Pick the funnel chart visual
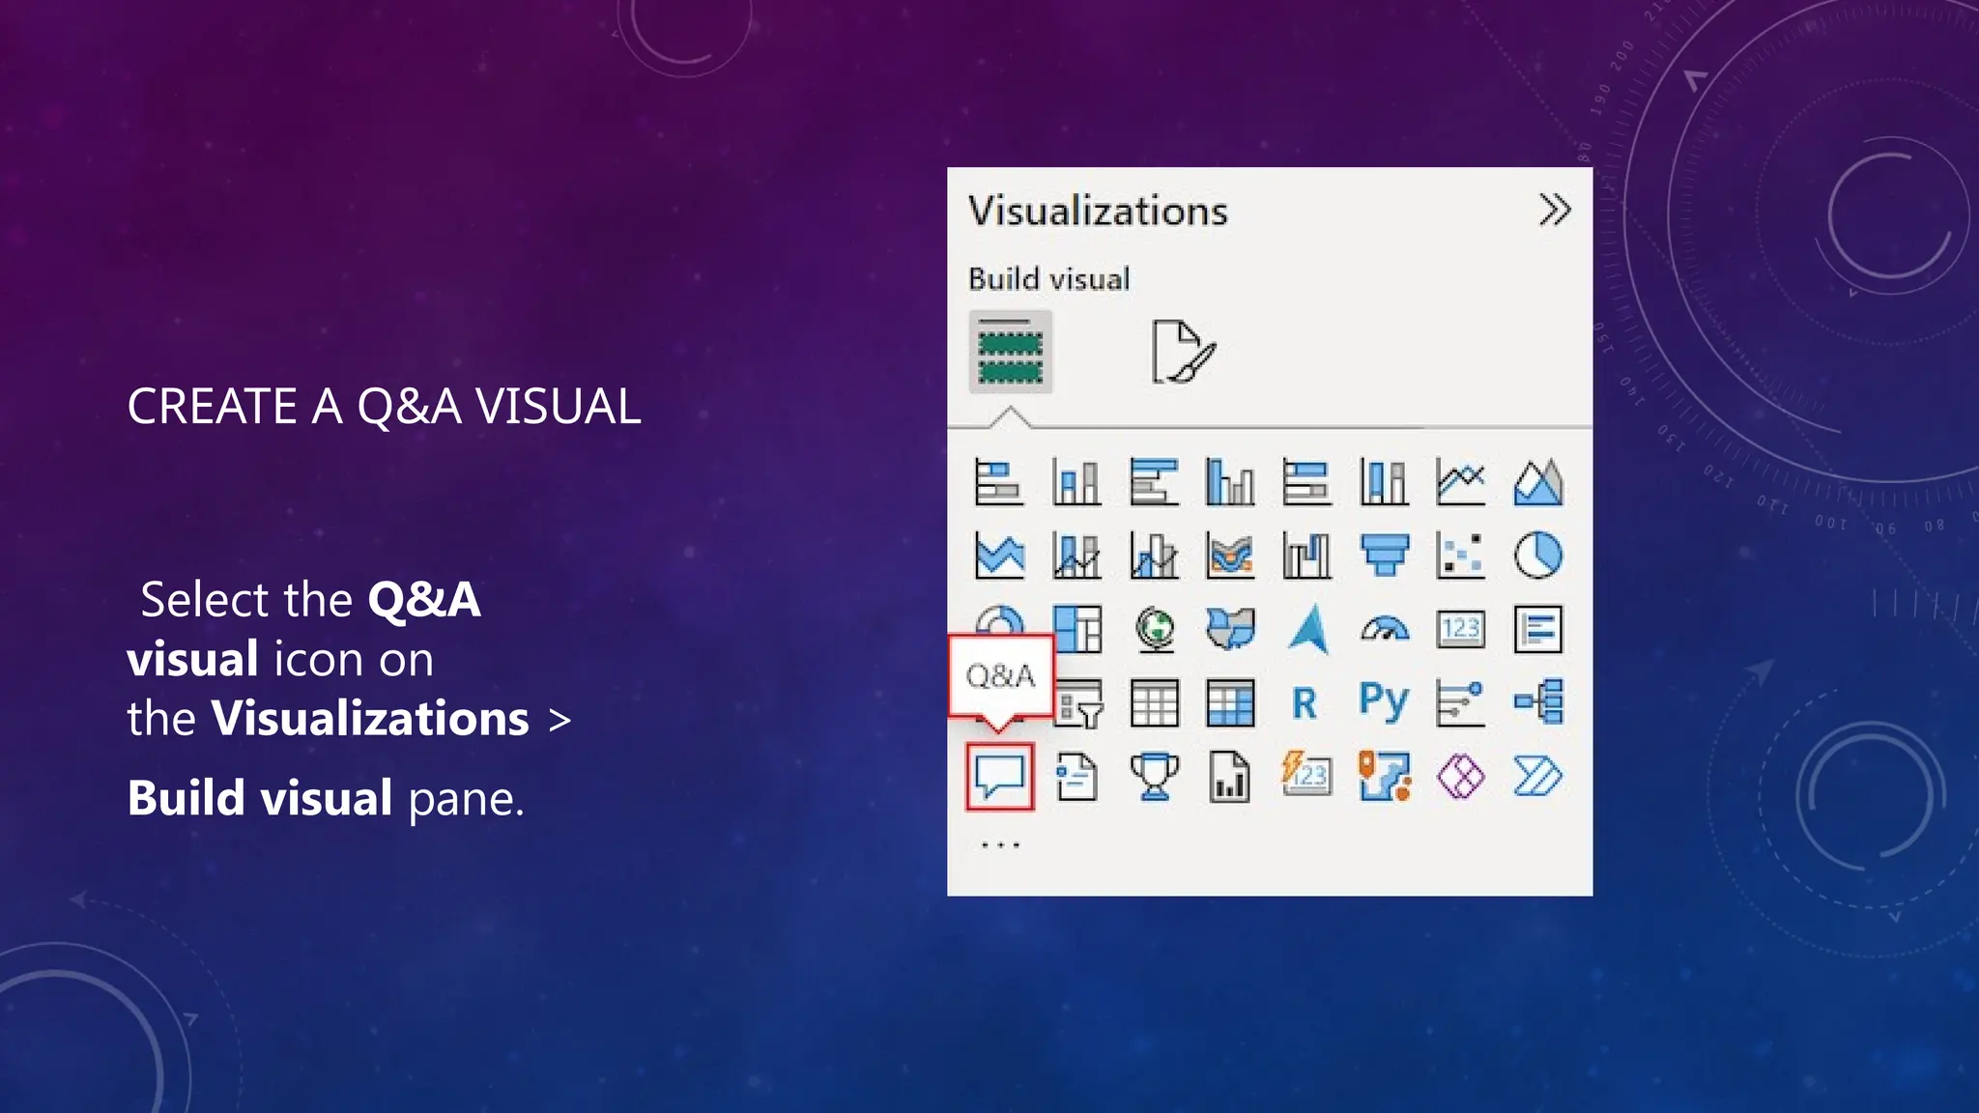The width and height of the screenshot is (1979, 1113). pyautogui.click(x=1384, y=556)
